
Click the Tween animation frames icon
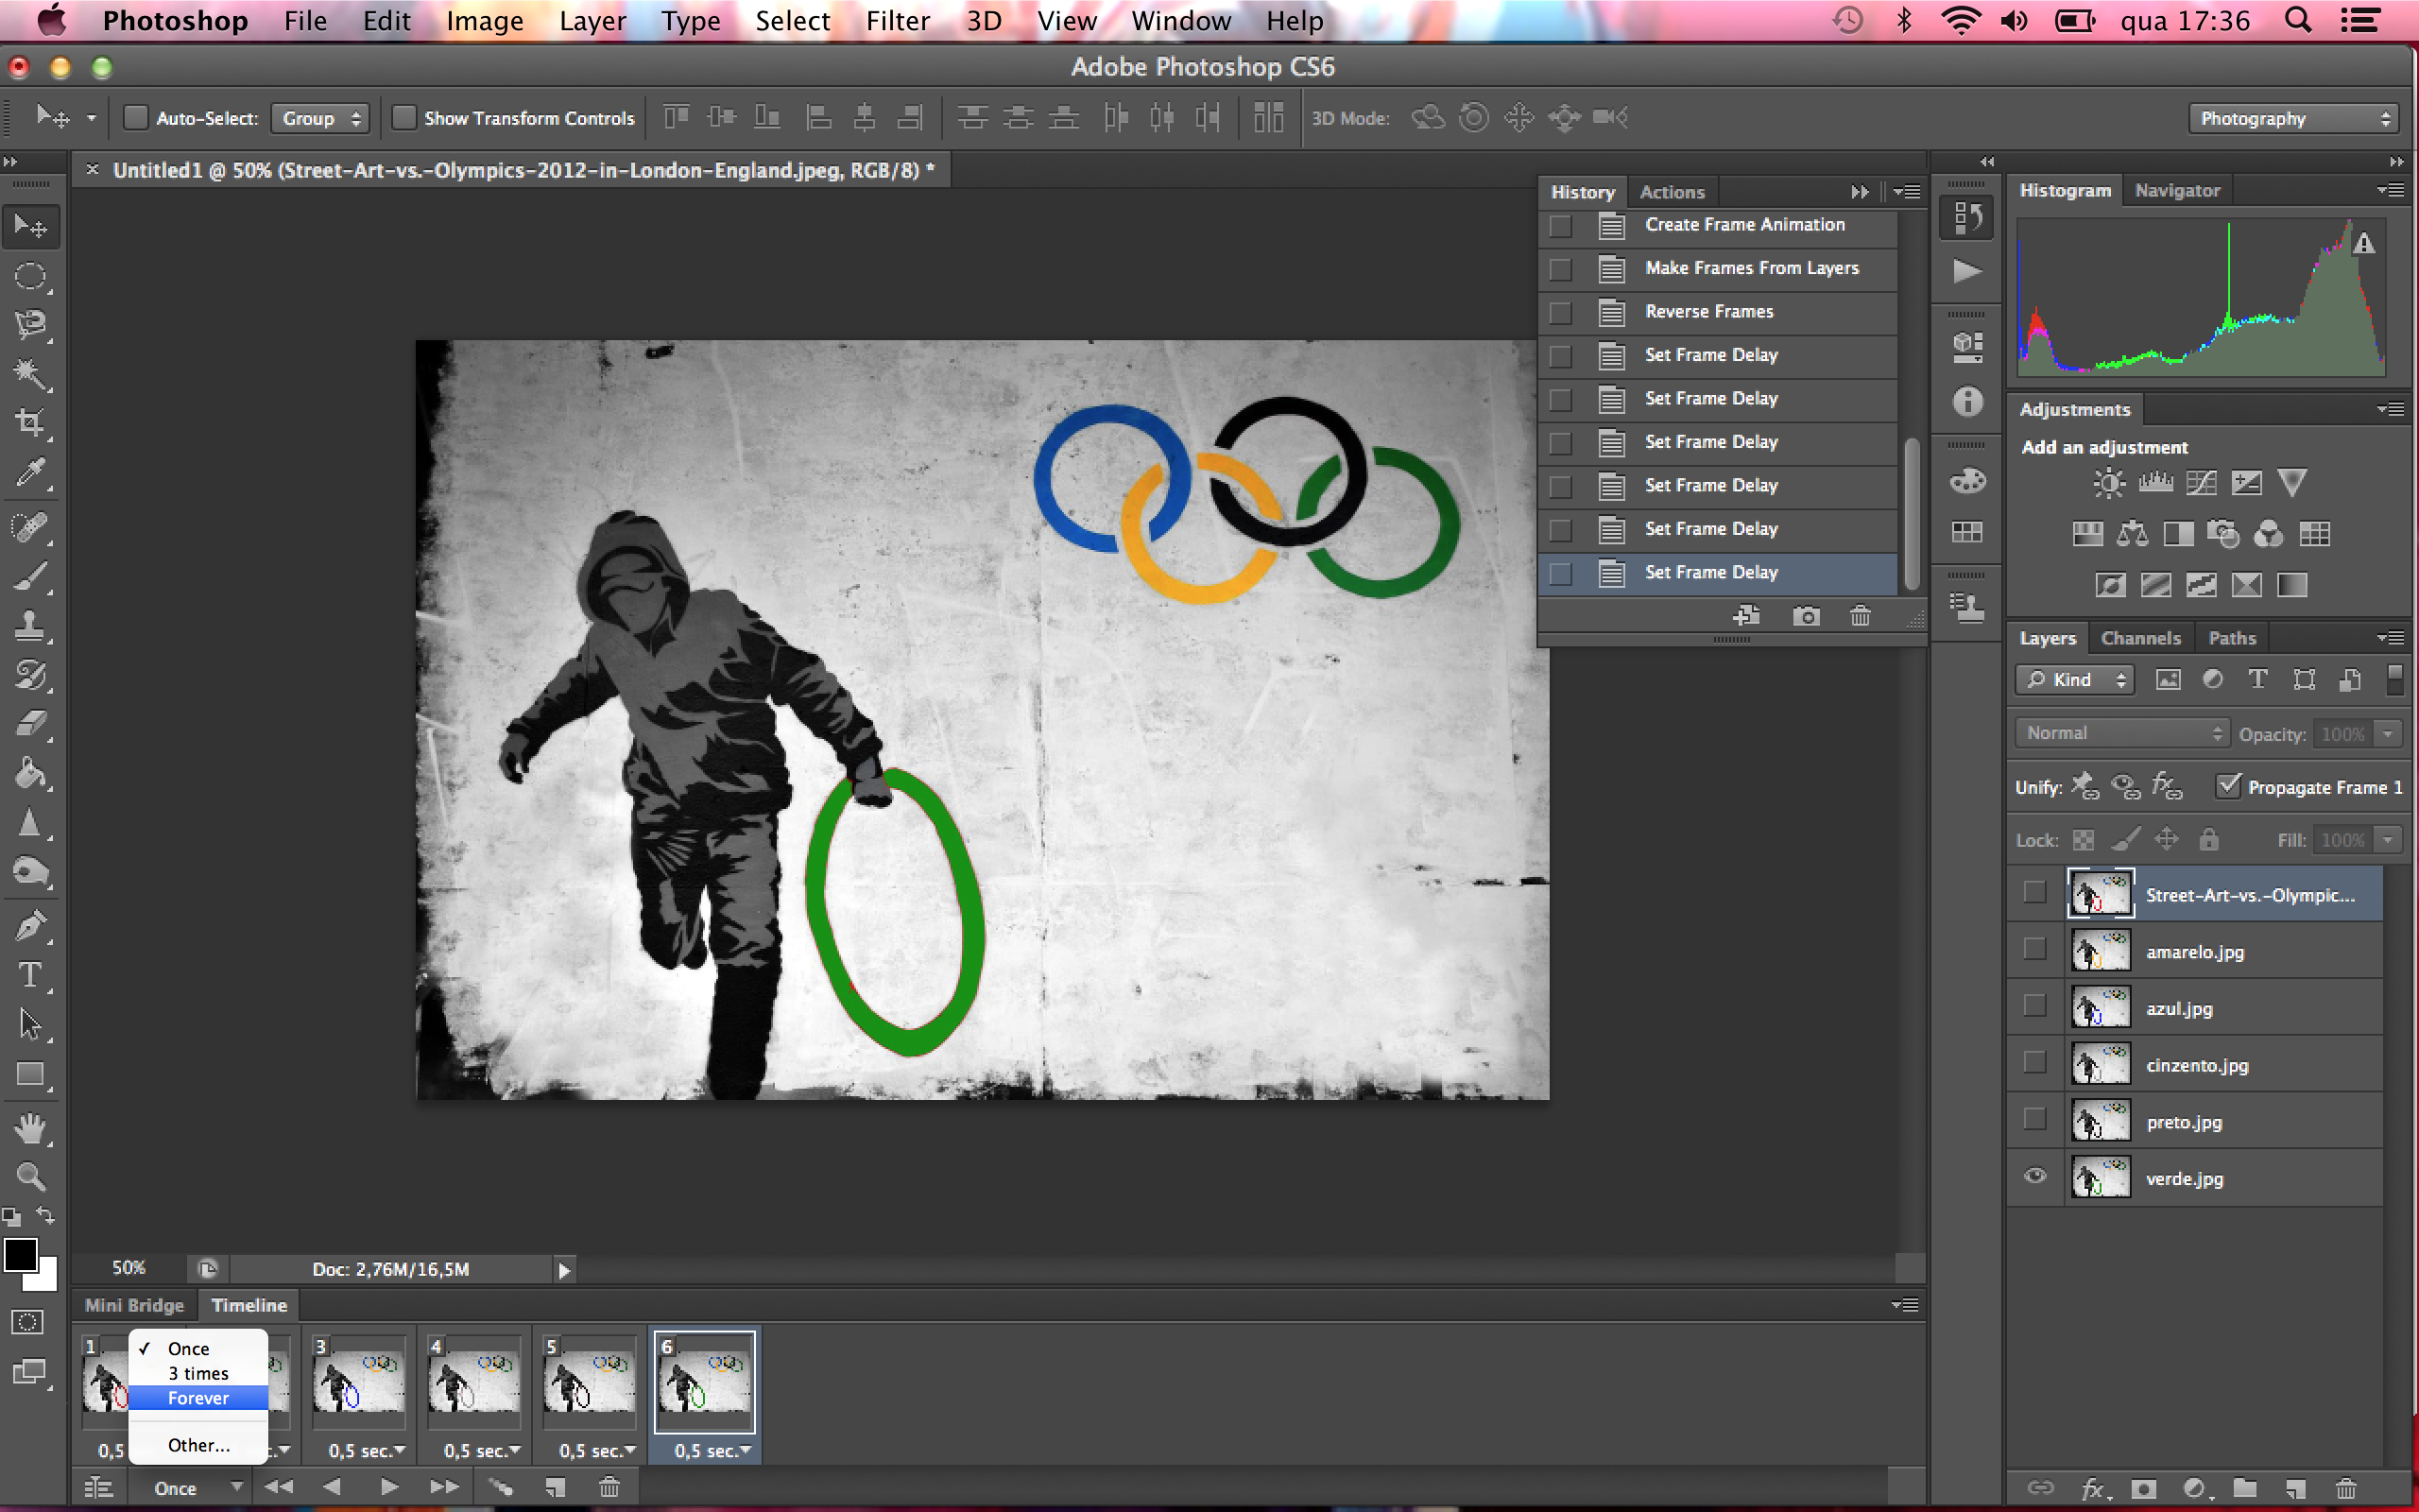[x=501, y=1487]
